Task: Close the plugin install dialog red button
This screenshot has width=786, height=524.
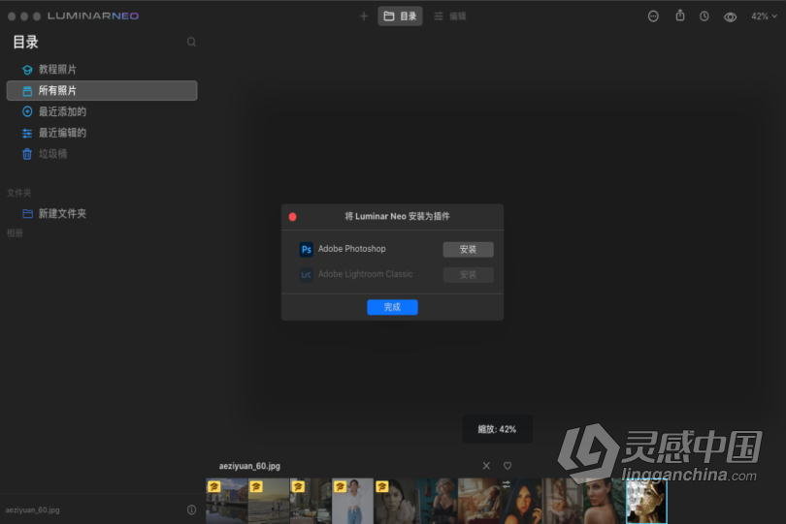Action: 293,217
